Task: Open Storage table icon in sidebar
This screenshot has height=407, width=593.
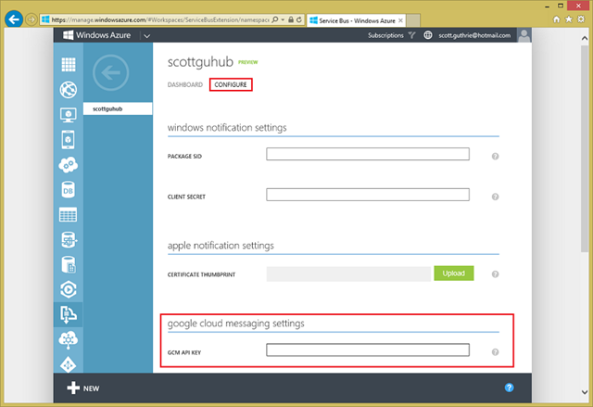Action: [68, 215]
